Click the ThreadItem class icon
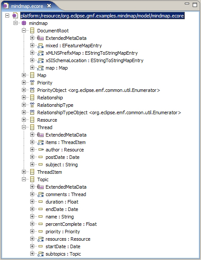Viewport: 201px width, 260px height. 32,172
